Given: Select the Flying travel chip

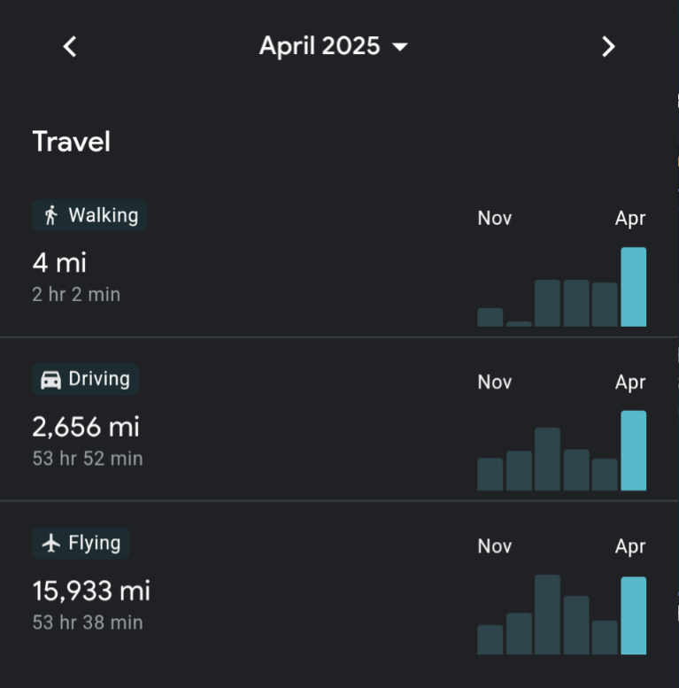Looking at the screenshot, I should [81, 543].
